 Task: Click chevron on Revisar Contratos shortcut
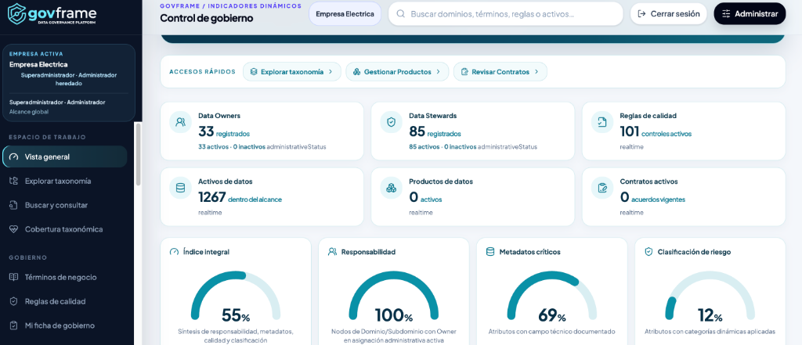[536, 71]
